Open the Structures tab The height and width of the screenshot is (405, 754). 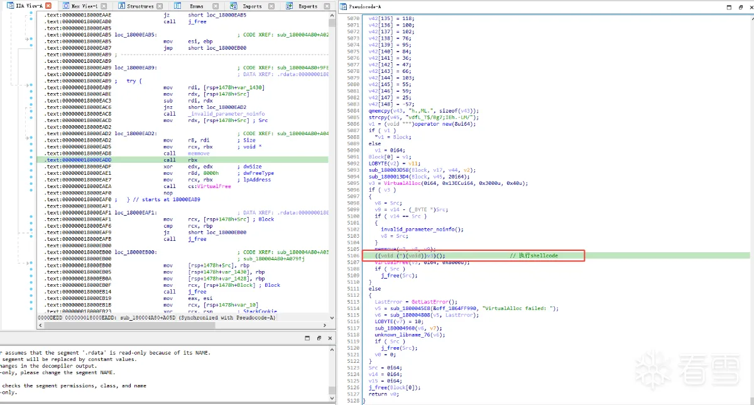pos(140,6)
